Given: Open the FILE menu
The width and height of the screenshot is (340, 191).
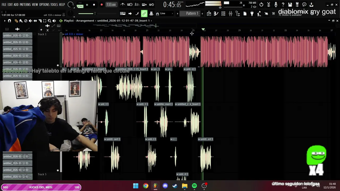Looking at the screenshot, I should (4, 5).
